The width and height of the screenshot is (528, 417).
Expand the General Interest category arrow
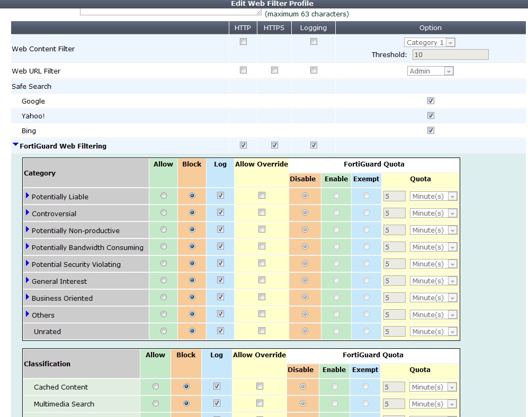click(28, 281)
